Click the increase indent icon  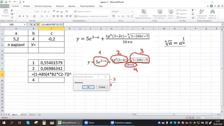coord(70,16)
